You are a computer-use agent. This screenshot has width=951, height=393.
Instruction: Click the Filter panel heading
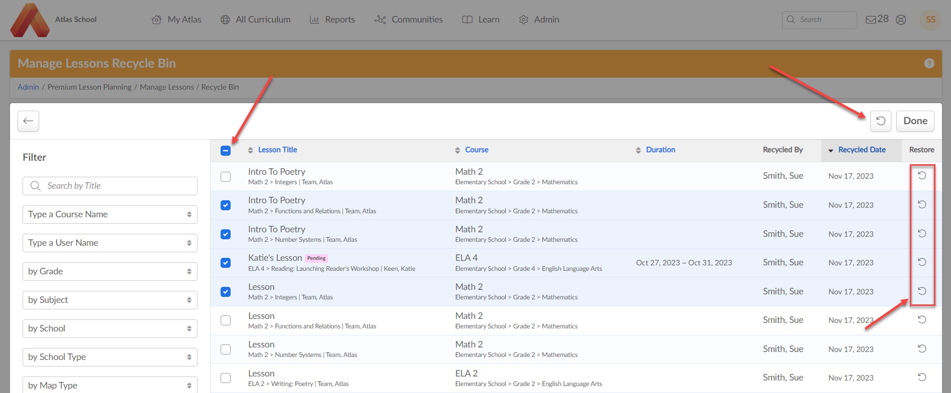click(34, 157)
